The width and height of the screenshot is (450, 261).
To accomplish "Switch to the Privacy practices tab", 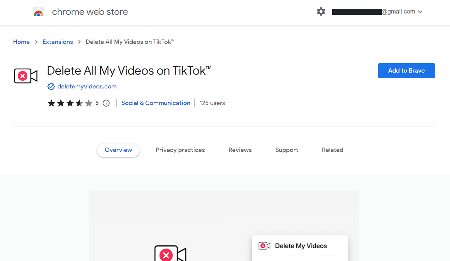I will pyautogui.click(x=180, y=150).
